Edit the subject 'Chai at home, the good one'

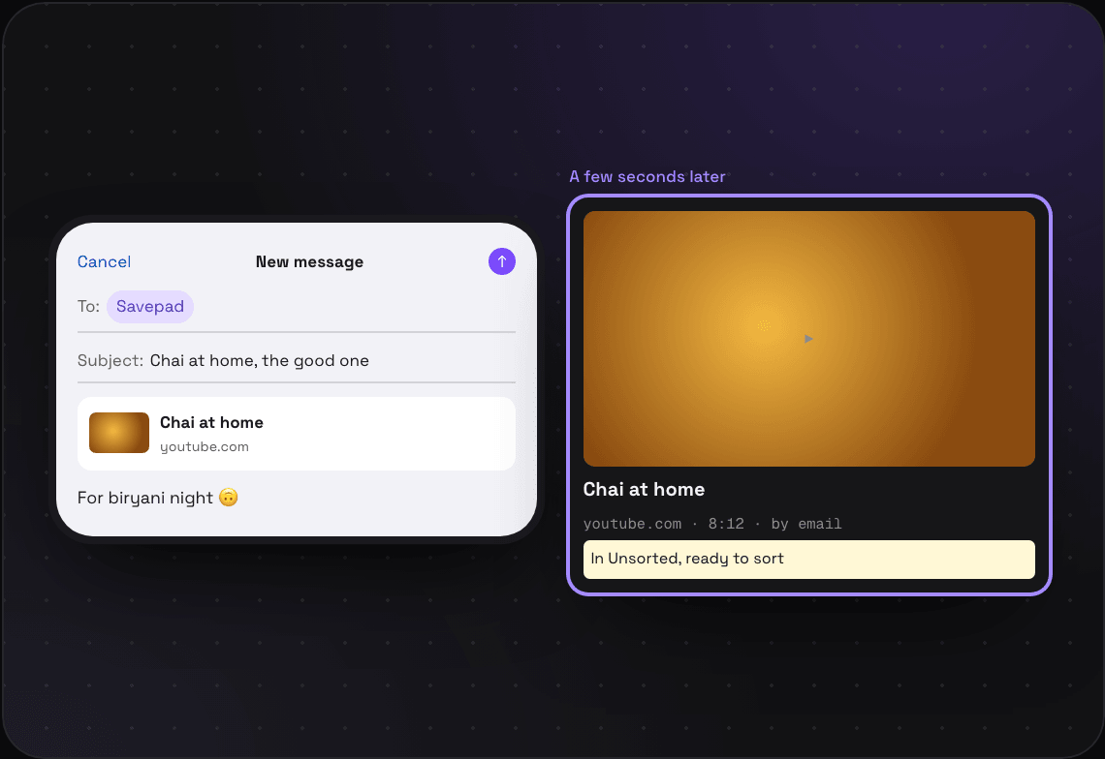260,360
